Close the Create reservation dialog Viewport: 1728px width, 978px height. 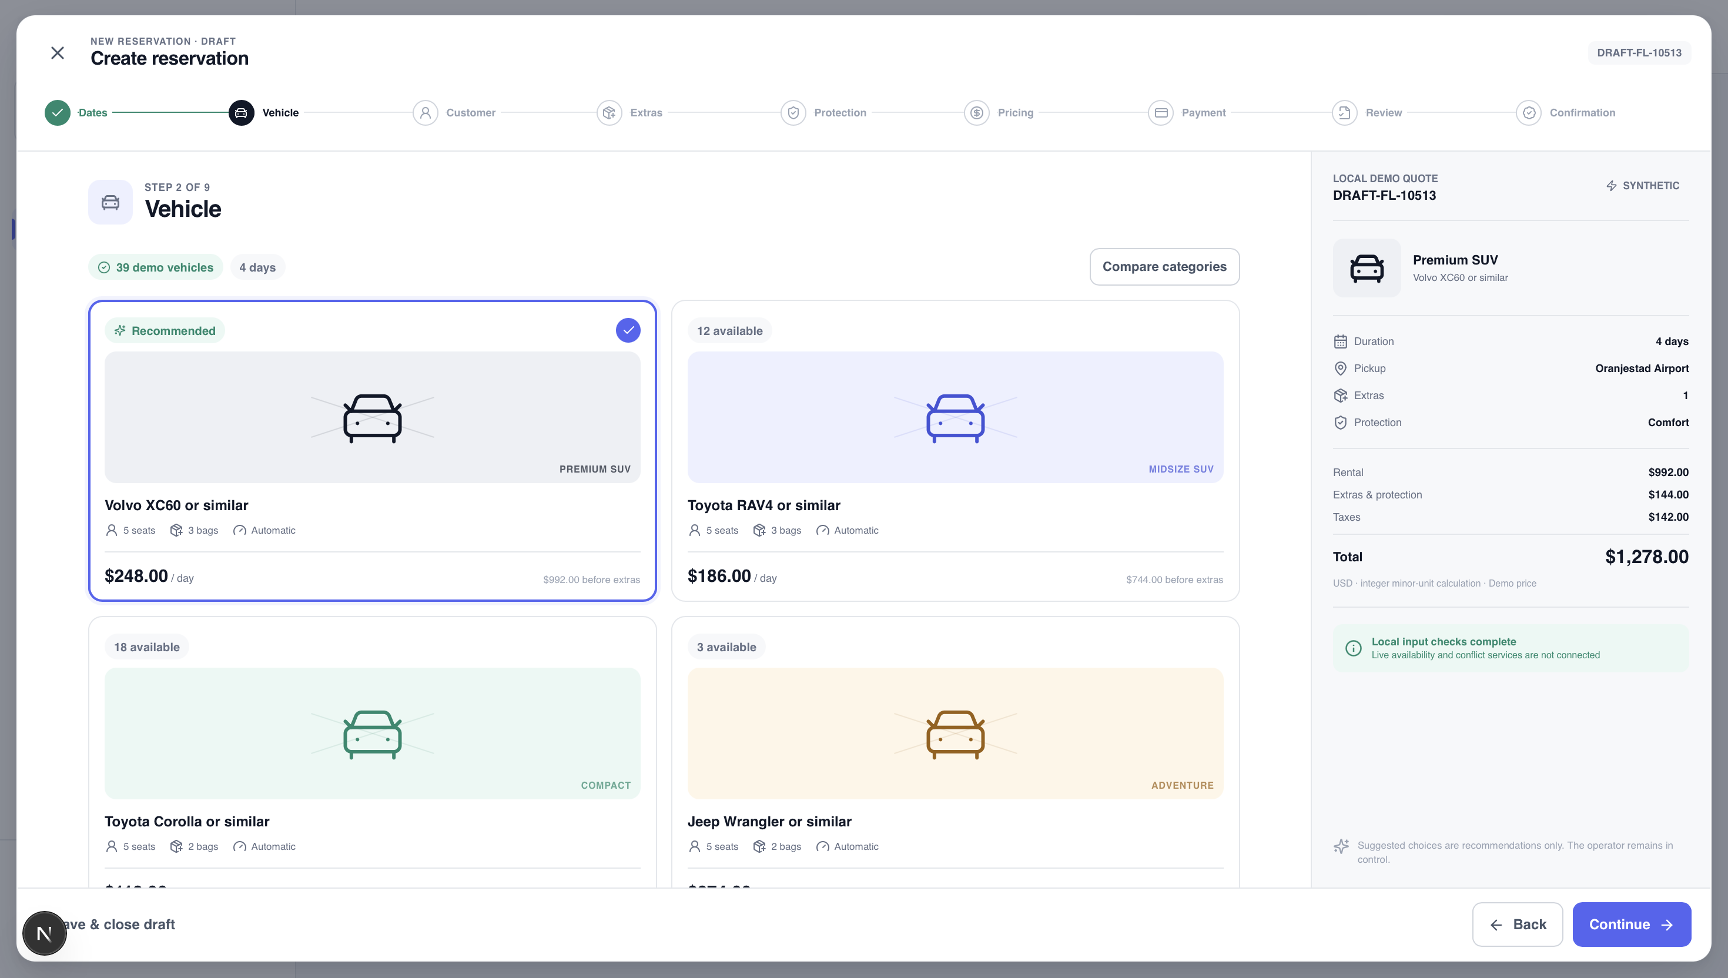tap(58, 52)
